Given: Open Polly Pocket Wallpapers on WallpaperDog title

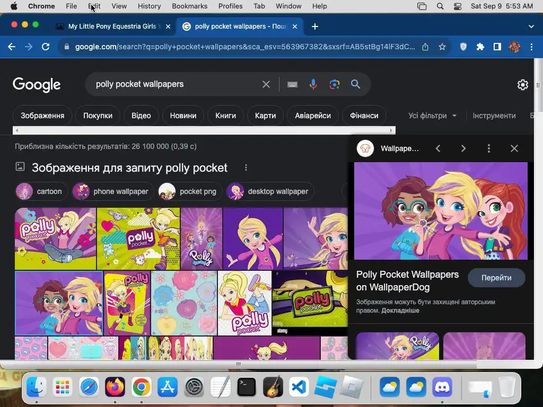Looking at the screenshot, I should click(407, 281).
